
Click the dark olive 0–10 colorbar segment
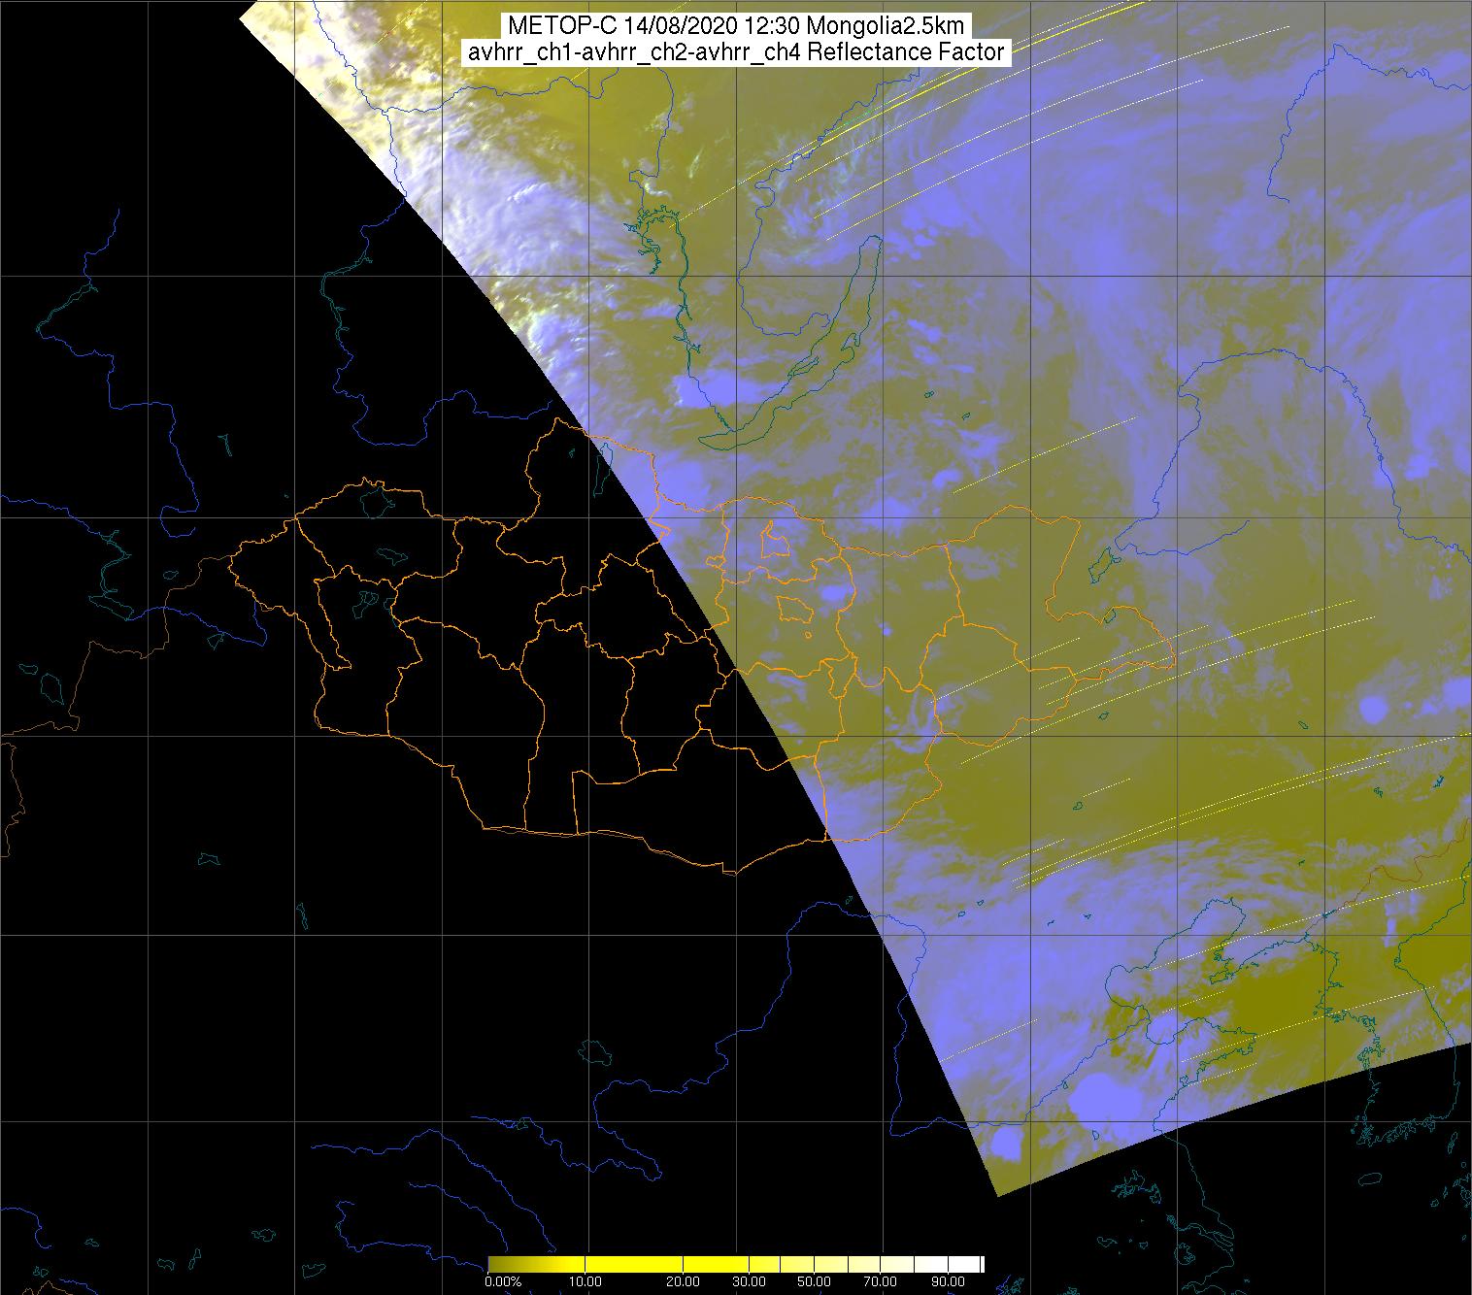[x=536, y=1264]
